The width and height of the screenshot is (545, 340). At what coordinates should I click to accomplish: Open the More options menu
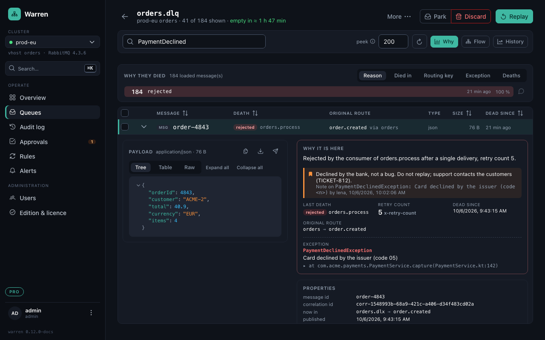[399, 17]
